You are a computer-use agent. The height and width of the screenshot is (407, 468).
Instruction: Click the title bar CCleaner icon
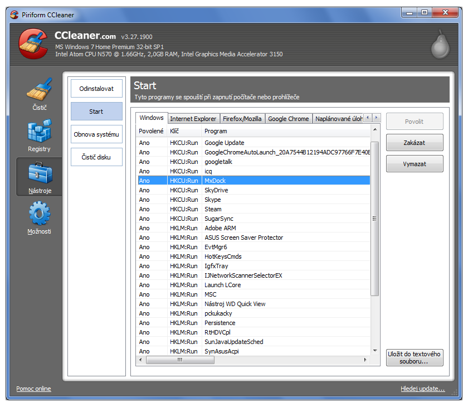(14, 14)
